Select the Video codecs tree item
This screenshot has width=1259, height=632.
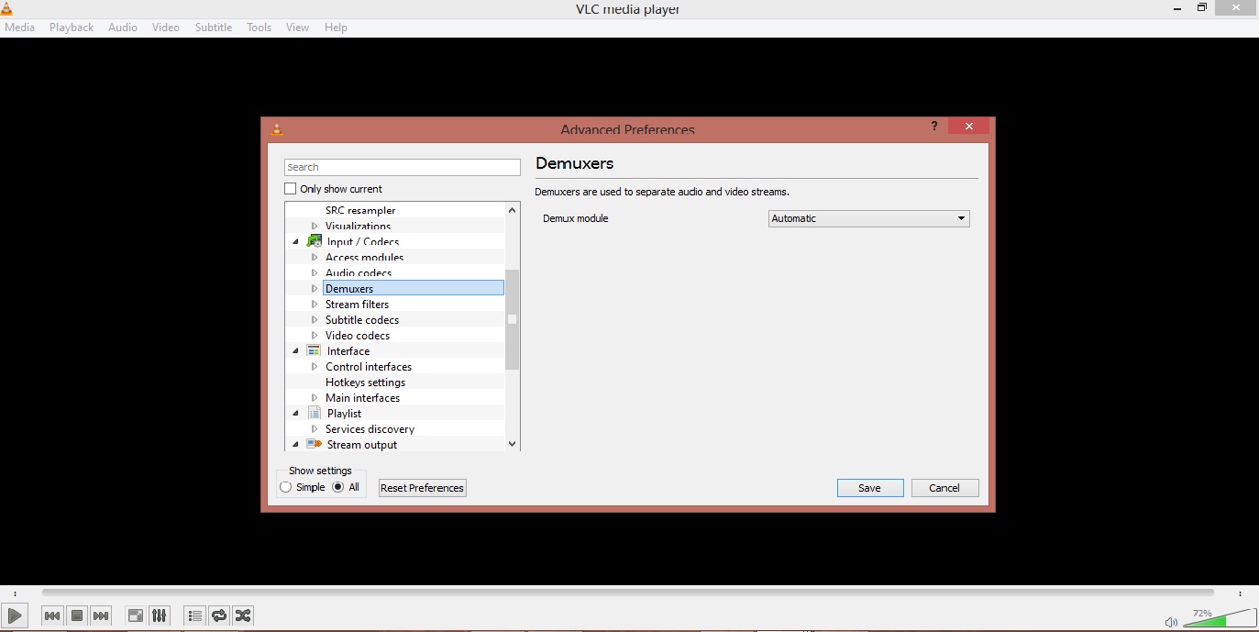pyautogui.click(x=358, y=336)
